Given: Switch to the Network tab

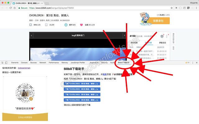Looking at the screenshot, I should coord(43,63).
